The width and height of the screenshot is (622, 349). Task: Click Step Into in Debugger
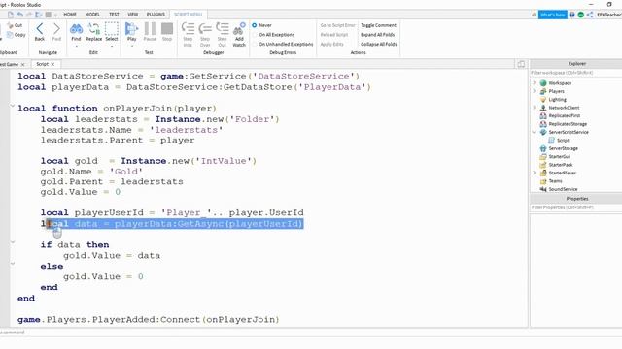pyautogui.click(x=188, y=29)
